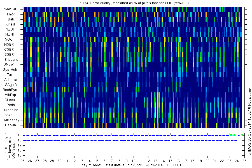
Task: Click the day 16 tick label
Action: pyautogui.click(x=178, y=161)
